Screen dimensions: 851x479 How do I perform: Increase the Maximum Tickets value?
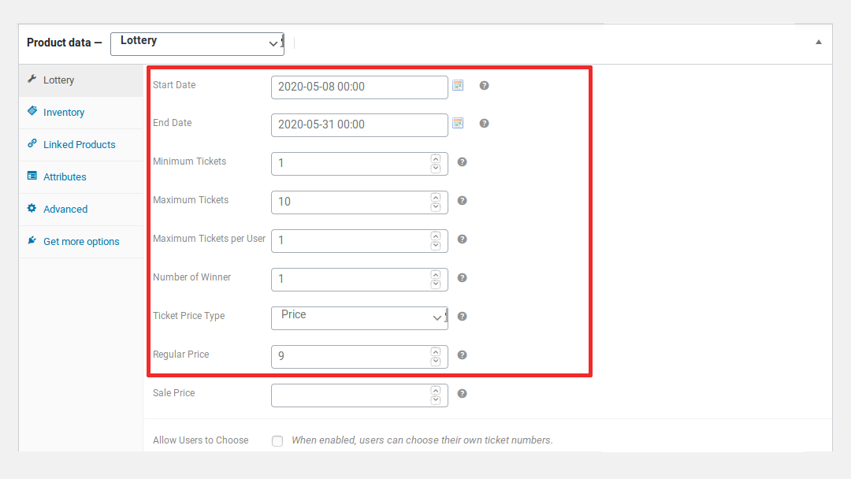435,198
